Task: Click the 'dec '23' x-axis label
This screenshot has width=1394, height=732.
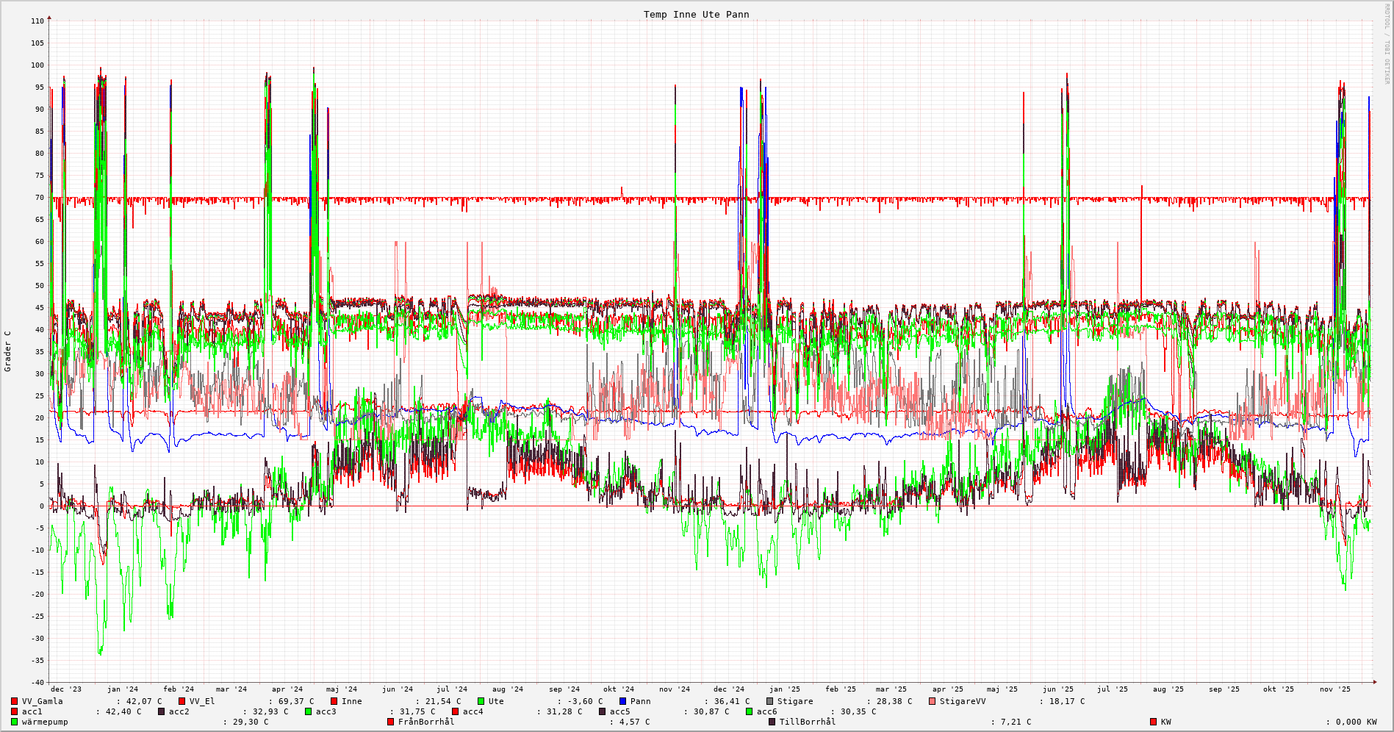Action: click(x=66, y=689)
